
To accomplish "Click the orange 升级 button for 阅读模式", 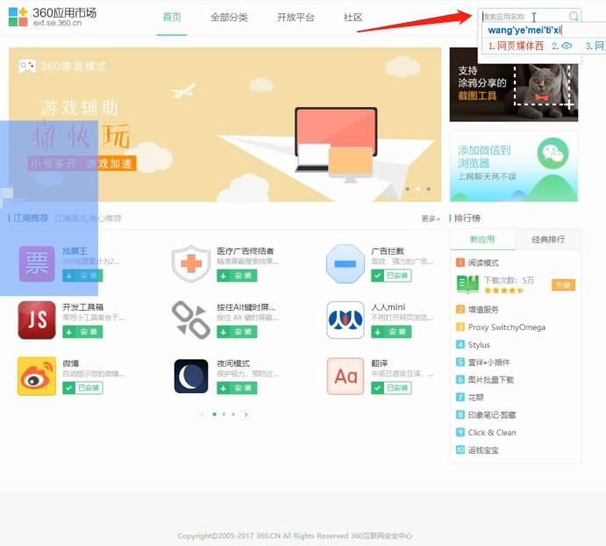I will [563, 284].
